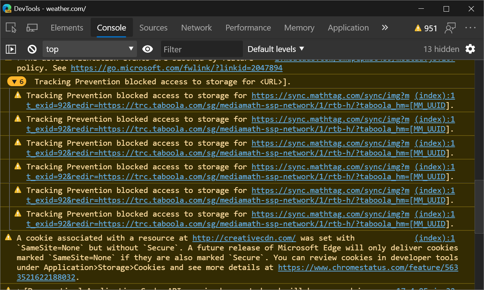Close the DevTools window
The width and height of the screenshot is (484, 290).
tap(471, 9)
